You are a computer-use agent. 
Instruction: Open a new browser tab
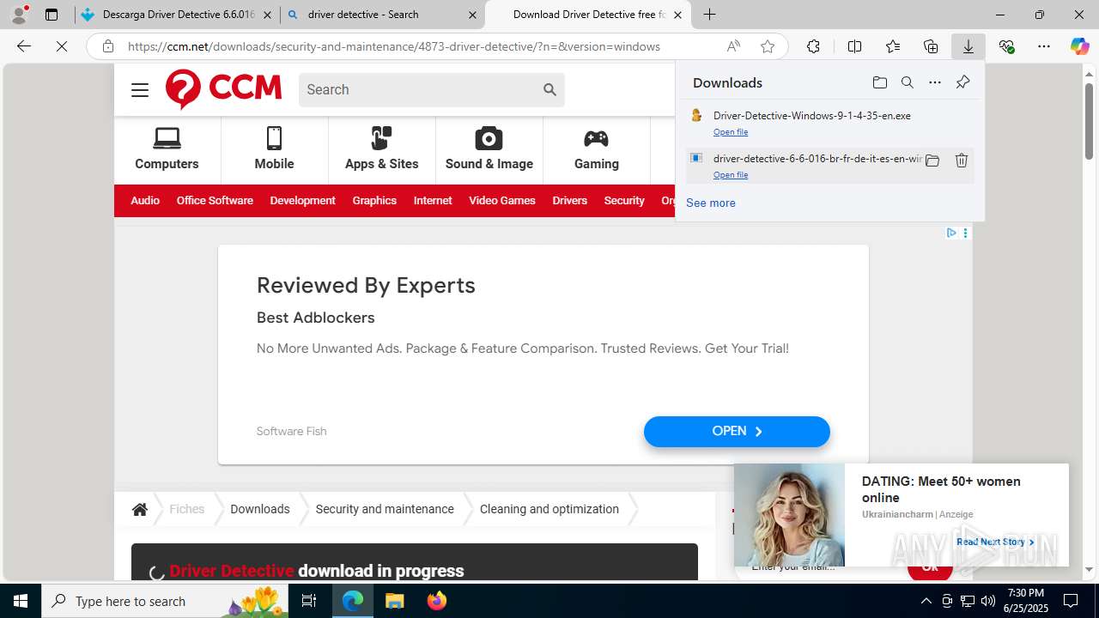click(x=709, y=15)
